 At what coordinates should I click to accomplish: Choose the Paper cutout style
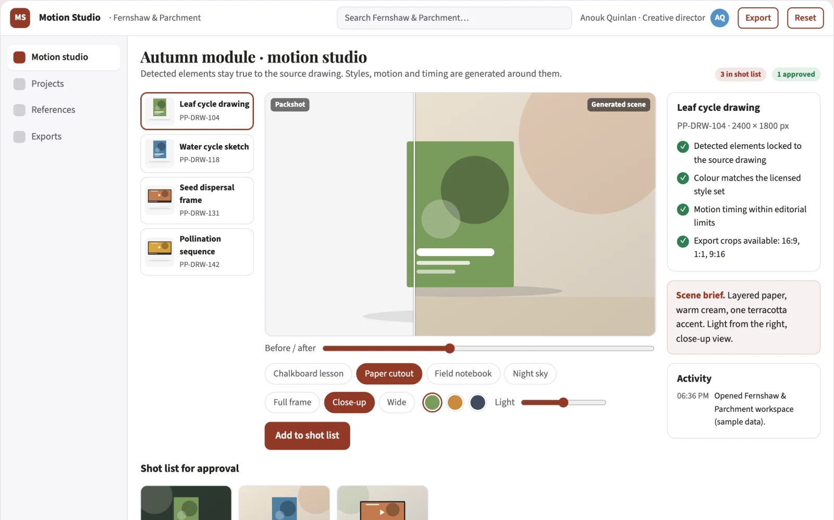[x=389, y=374]
